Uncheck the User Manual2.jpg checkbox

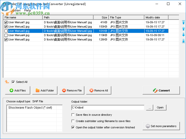pyautogui.click(x=6, y=27)
